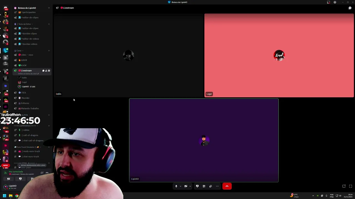Image resolution: width=355 pixels, height=199 pixels.
Task: Open Discord direct messages home icon
Action: [6, 8]
